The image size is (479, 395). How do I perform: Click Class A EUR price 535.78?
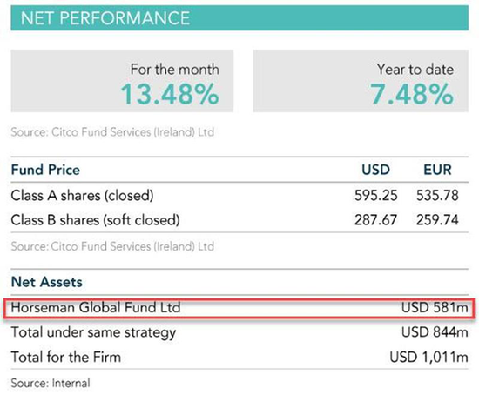pyautogui.click(x=437, y=196)
